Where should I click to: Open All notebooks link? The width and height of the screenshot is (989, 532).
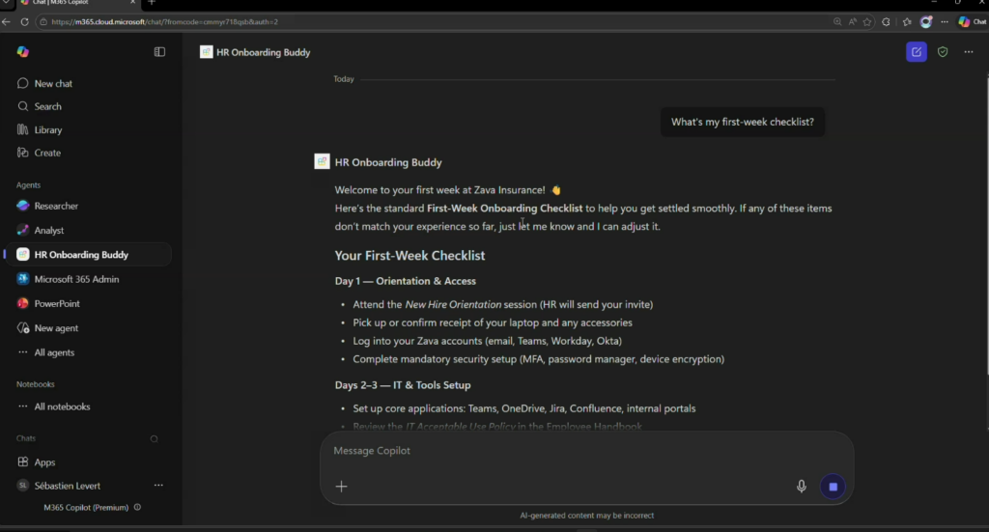[x=62, y=406]
